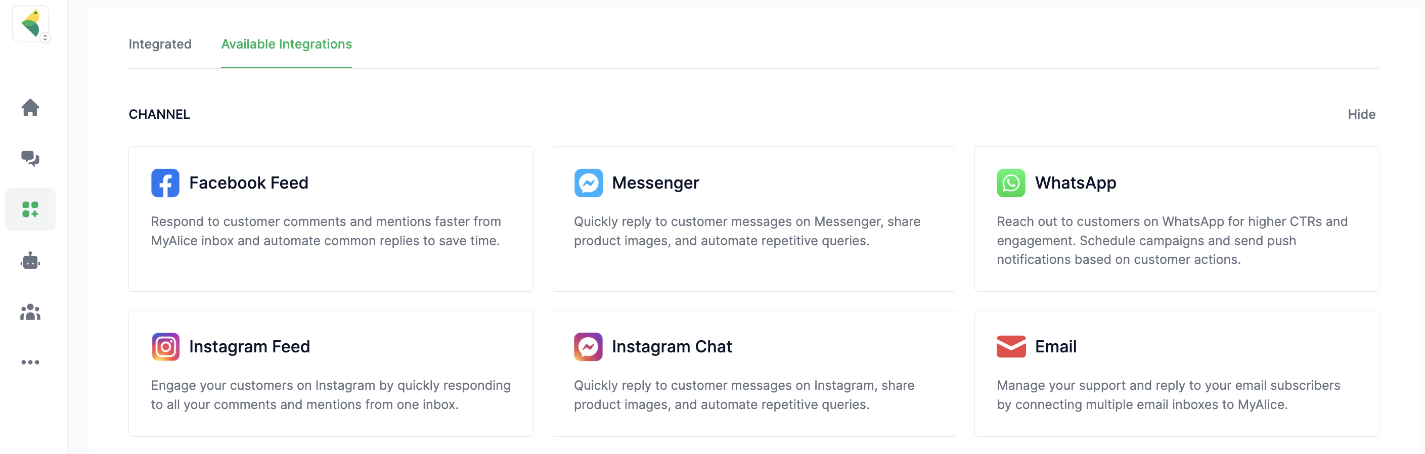Click the WhatsApp logo icon
This screenshot has height=454, width=1425.
click(x=1011, y=183)
